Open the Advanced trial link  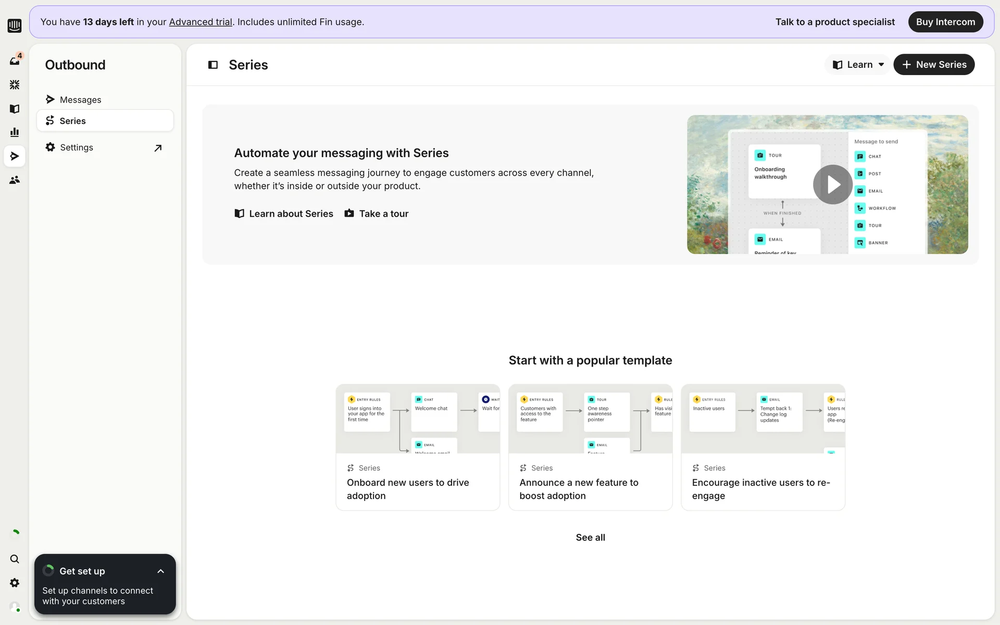[201, 22]
